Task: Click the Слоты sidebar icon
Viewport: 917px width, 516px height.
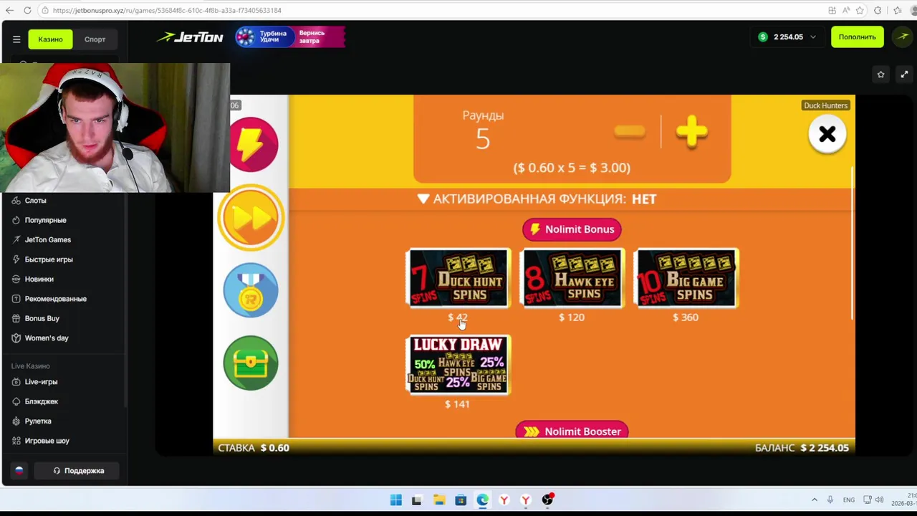Action: coord(16,201)
